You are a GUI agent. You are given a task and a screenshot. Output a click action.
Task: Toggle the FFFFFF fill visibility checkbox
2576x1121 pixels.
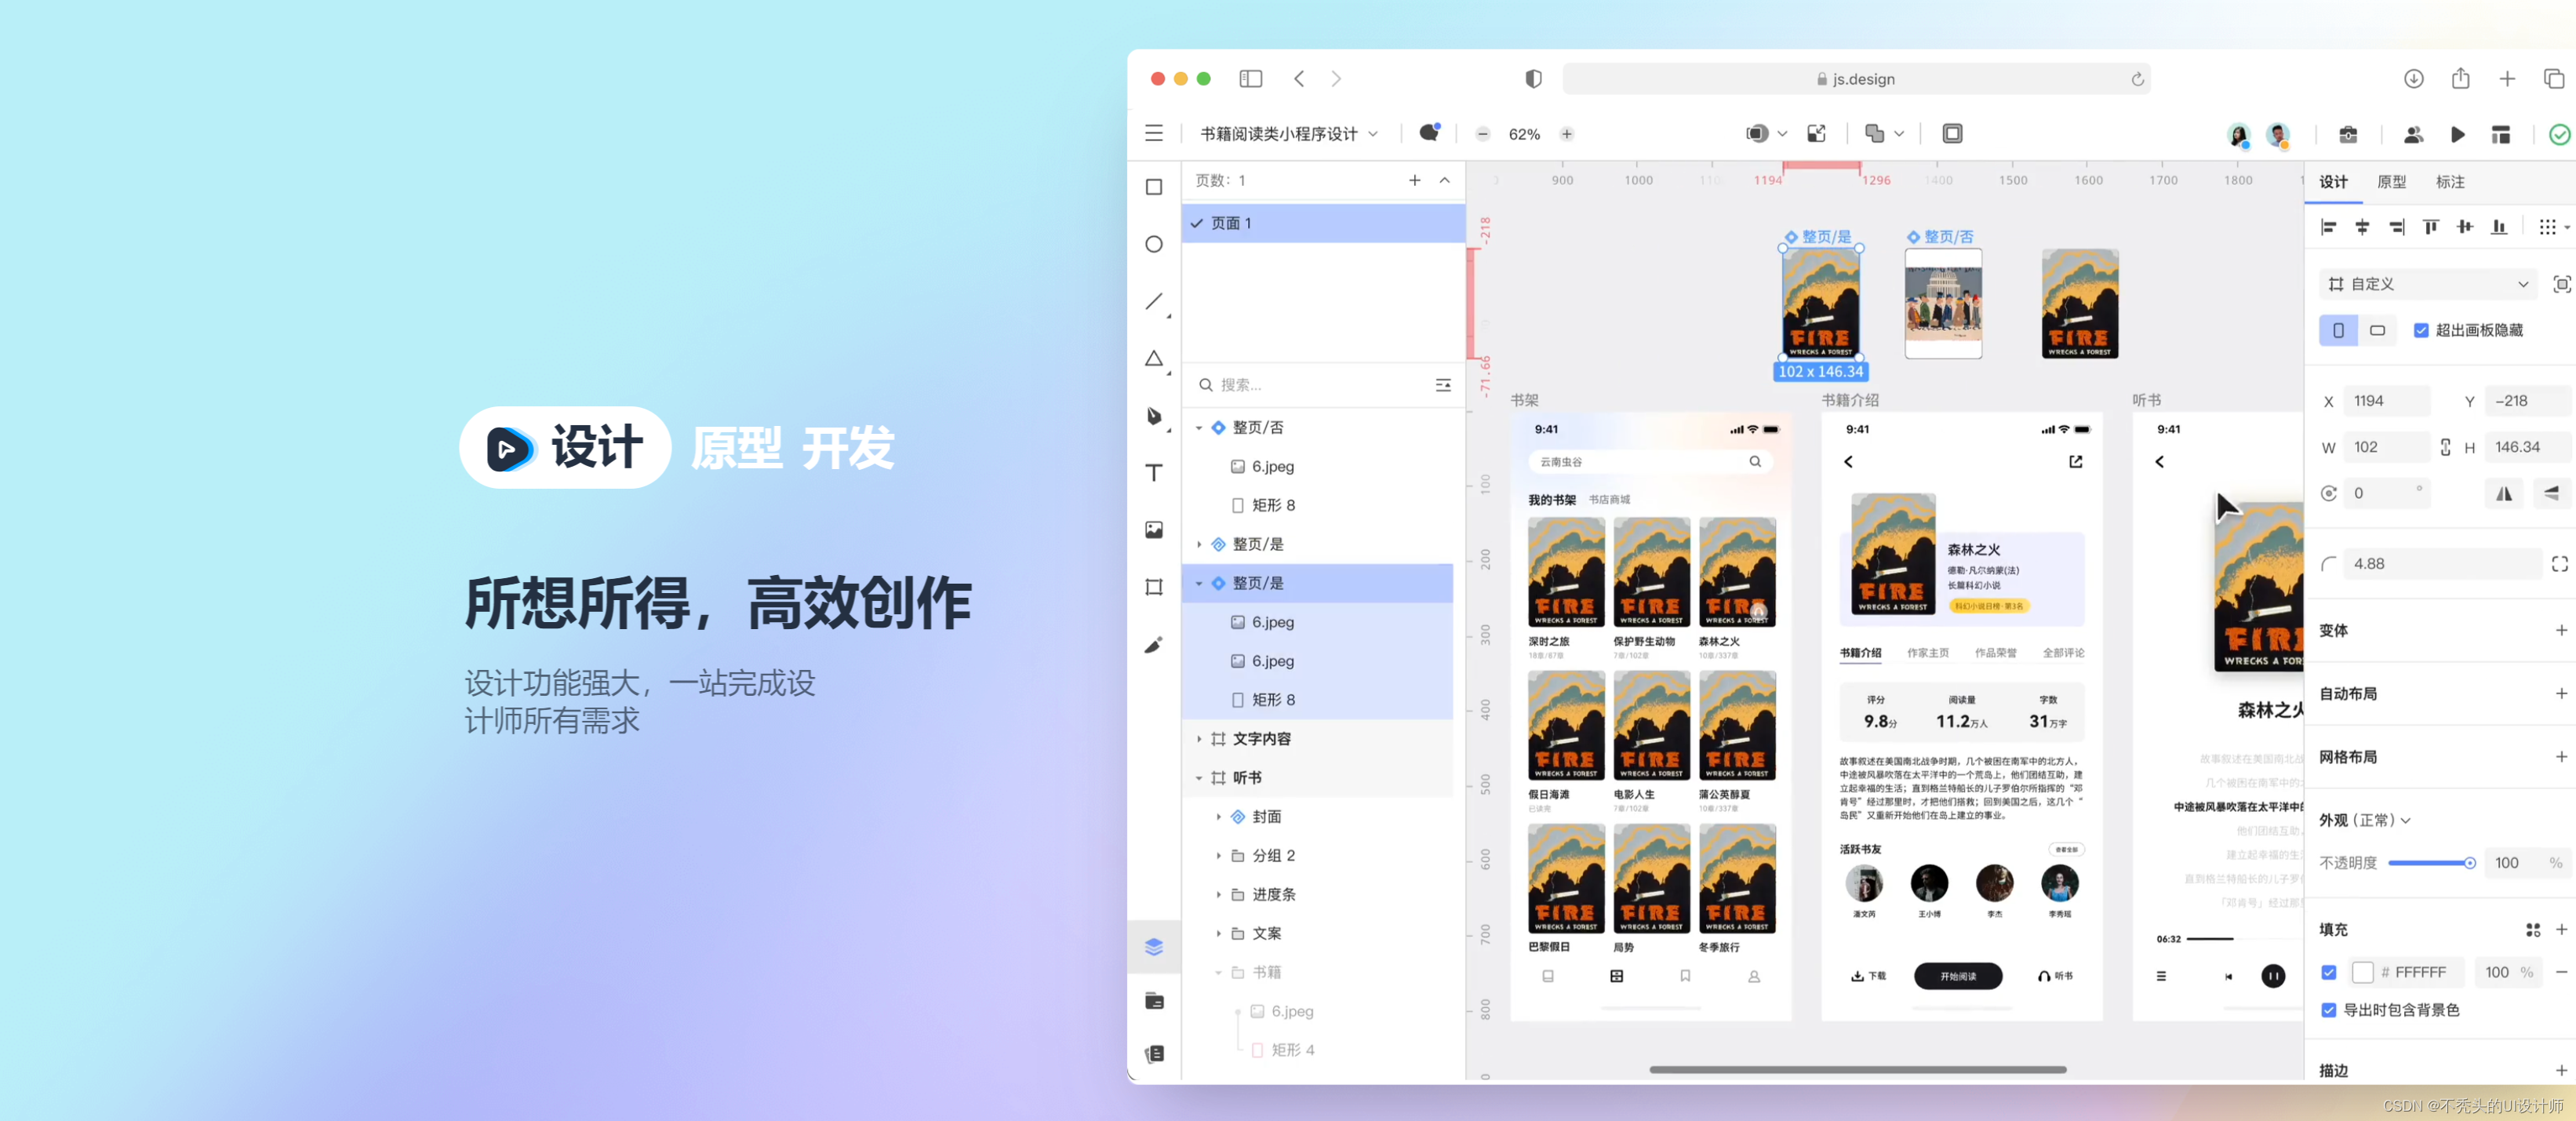2328,972
